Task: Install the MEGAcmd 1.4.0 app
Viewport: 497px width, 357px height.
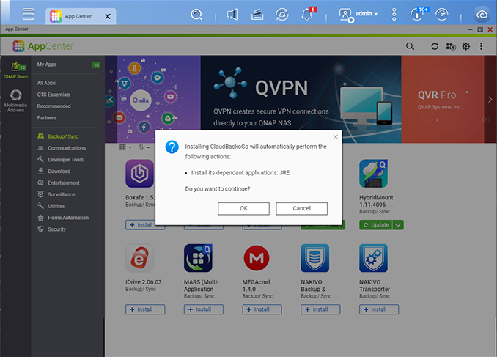Action: [262, 309]
